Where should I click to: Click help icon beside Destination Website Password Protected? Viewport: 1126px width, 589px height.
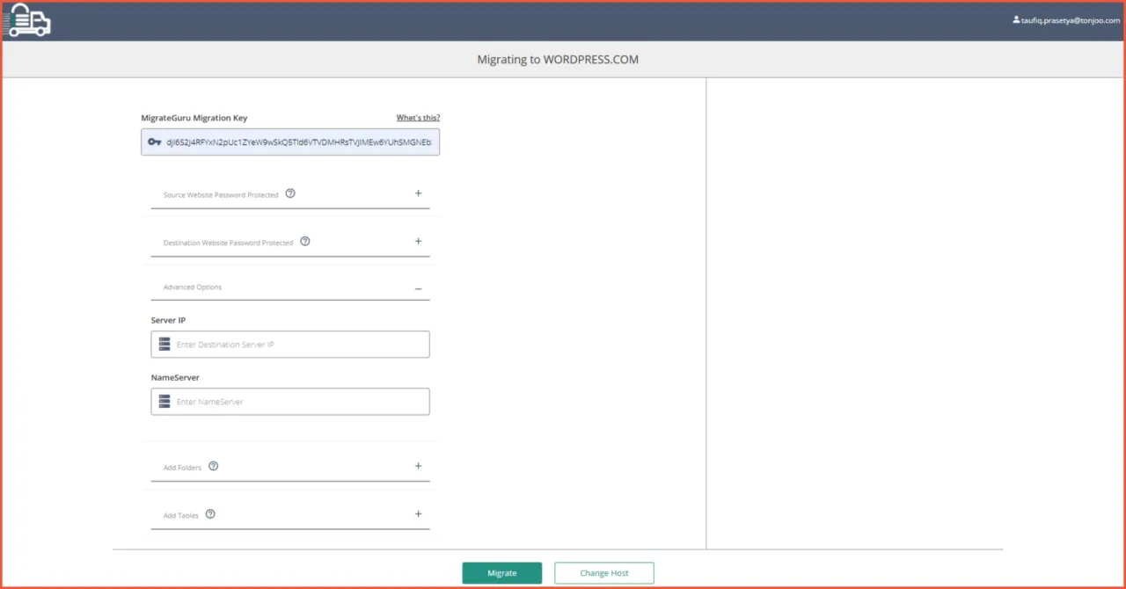pos(305,241)
